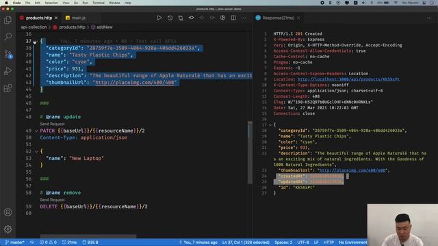Image resolution: width=438 pixels, height=246 pixels.
Task: Open the Source Control view
Action: point(8,54)
